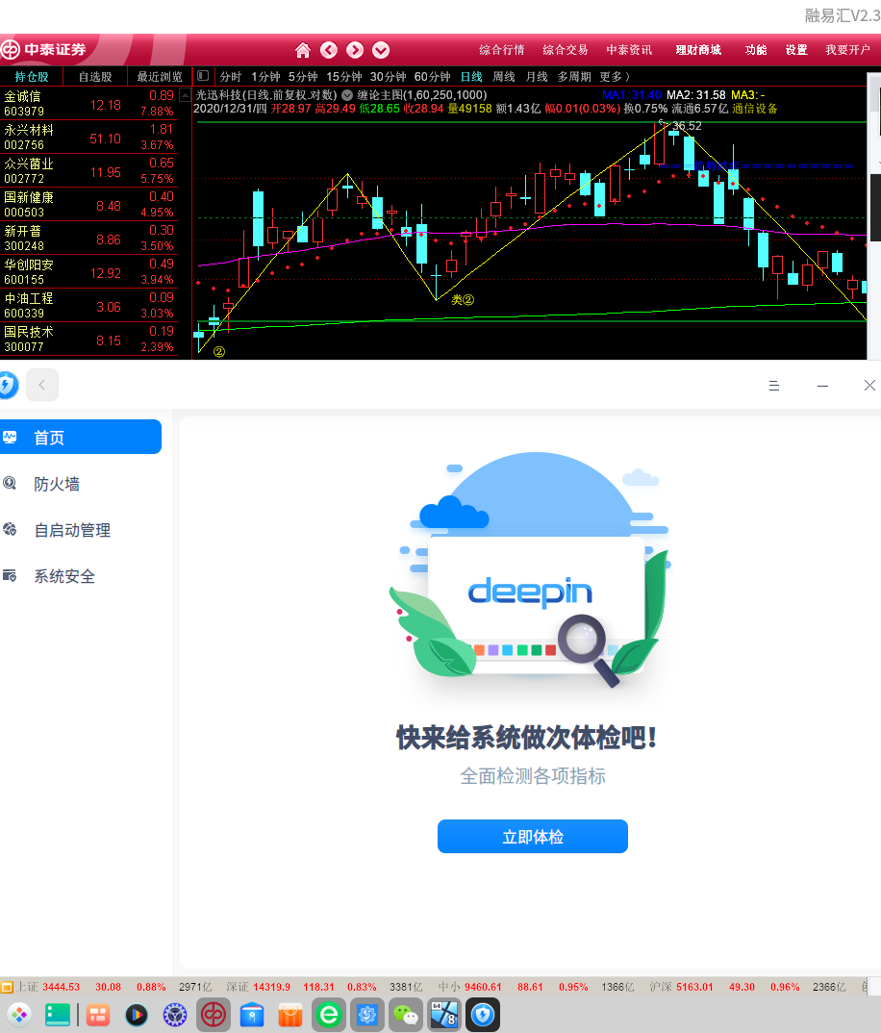Select stock 金诚信 603979 in list
Viewport: 881px width, 1033px height.
(88, 104)
